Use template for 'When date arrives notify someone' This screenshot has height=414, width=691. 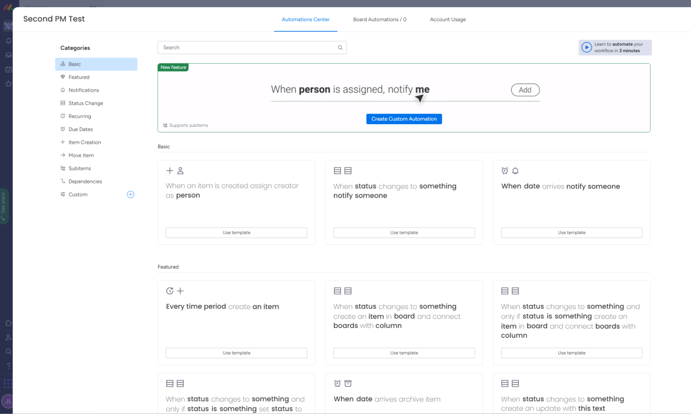click(571, 232)
